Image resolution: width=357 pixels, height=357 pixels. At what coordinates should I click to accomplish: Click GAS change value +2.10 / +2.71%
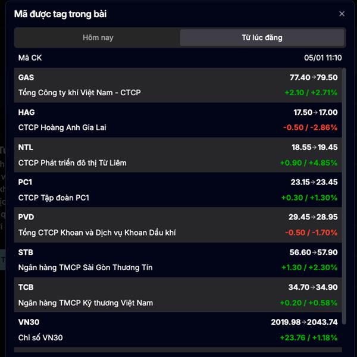tap(311, 93)
